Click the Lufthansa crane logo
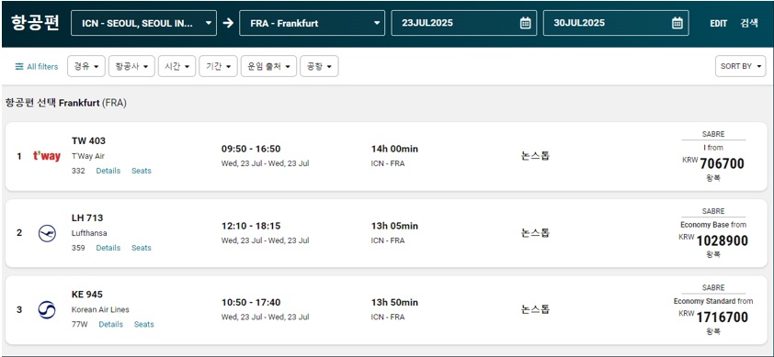774x357 pixels. [x=47, y=233]
